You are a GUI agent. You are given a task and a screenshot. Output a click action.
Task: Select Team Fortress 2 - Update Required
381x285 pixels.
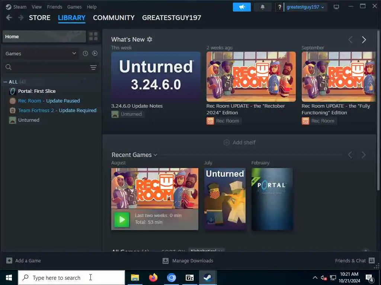coord(57,111)
